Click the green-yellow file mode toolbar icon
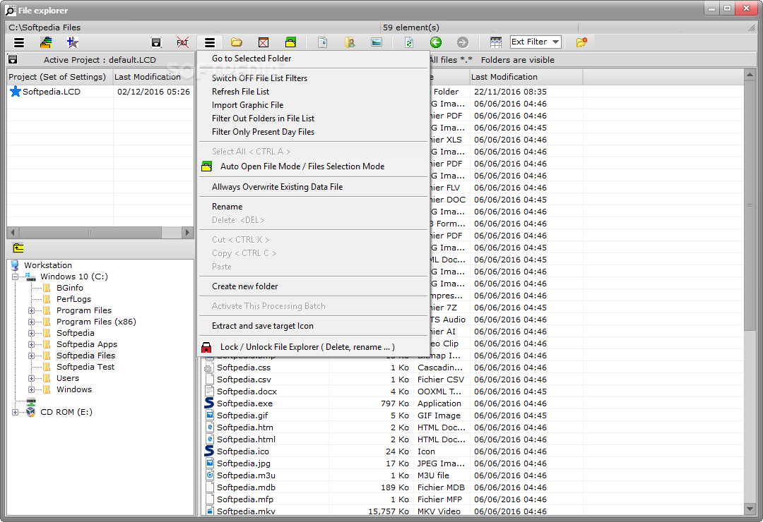763x522 pixels. [x=290, y=42]
